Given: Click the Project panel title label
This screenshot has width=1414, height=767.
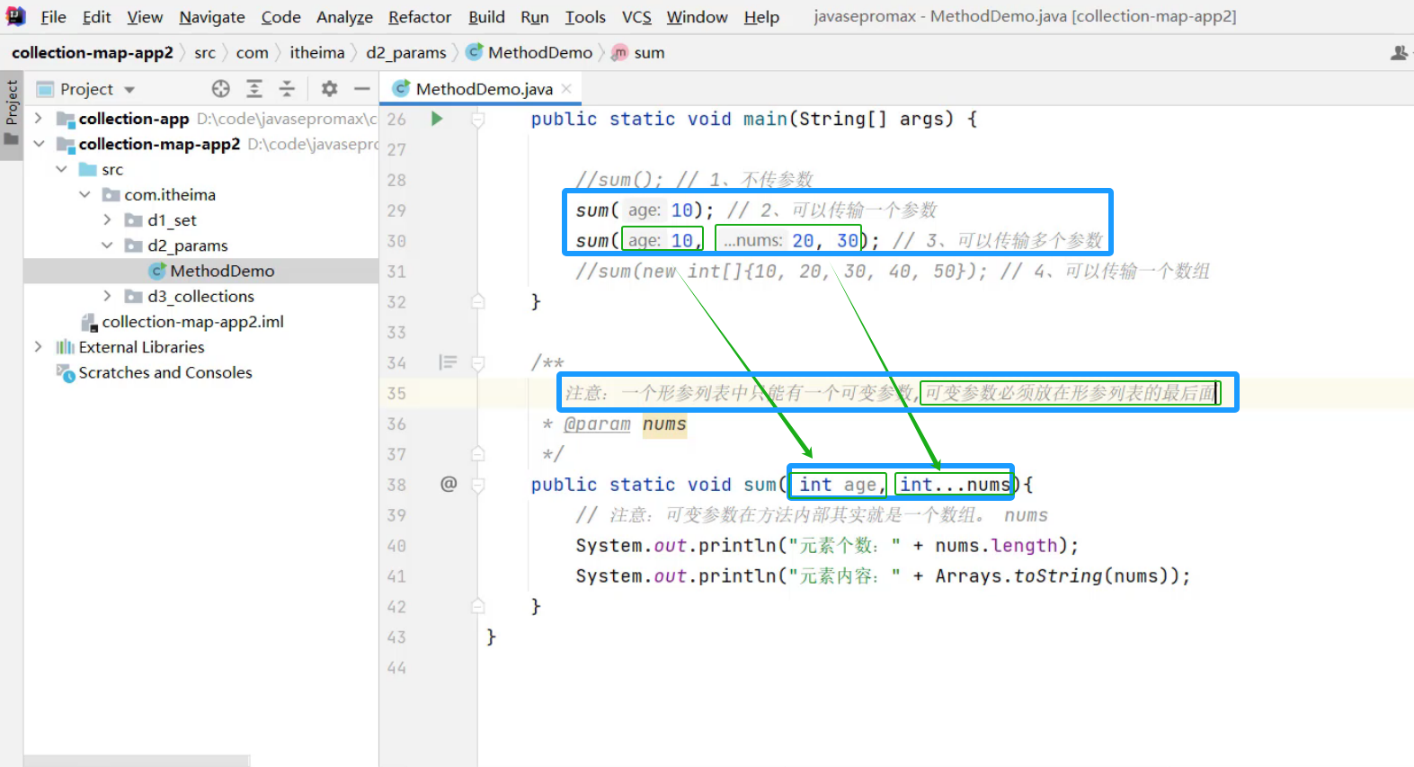Looking at the screenshot, I should (86, 89).
